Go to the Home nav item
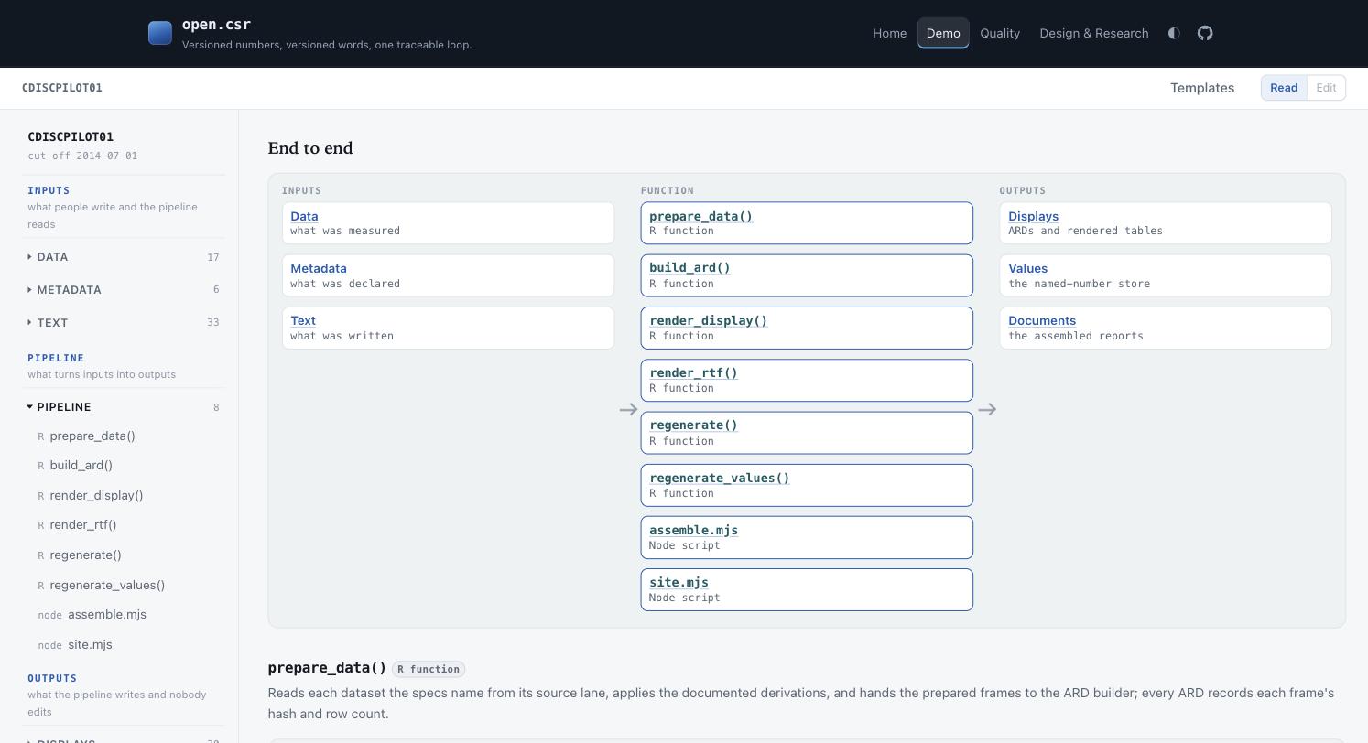 coord(889,33)
